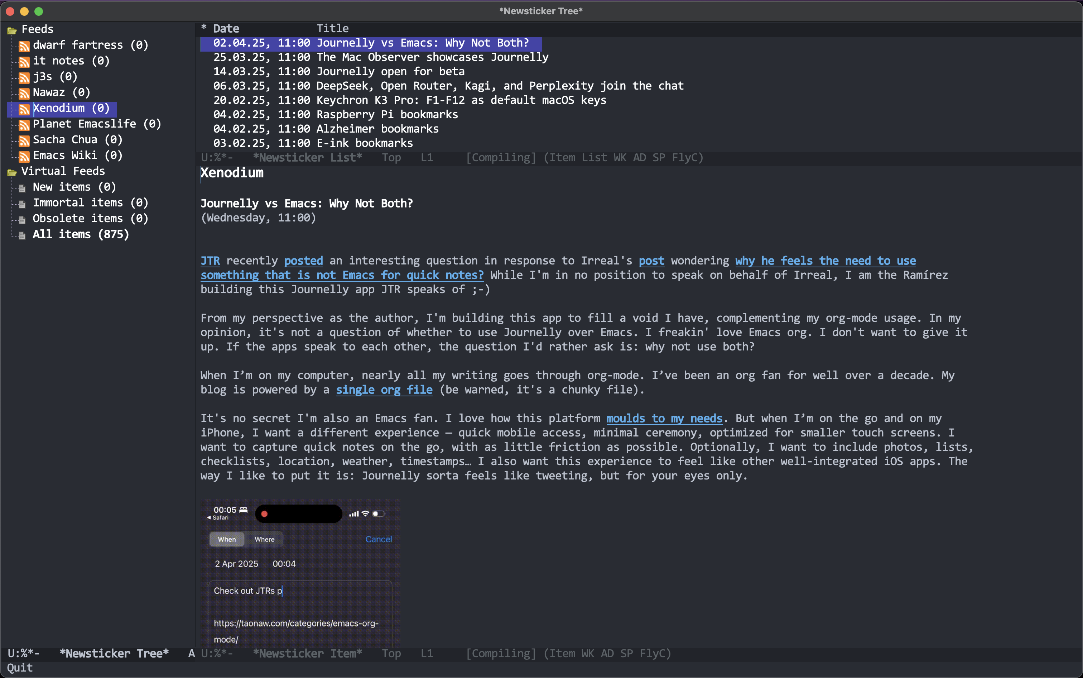The image size is (1083, 678).
Task: Show the New items virtual feed
Action: (x=74, y=187)
